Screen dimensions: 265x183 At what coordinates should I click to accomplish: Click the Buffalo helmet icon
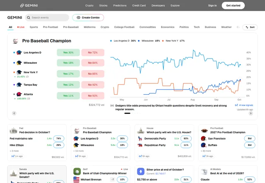[x=203, y=145]
